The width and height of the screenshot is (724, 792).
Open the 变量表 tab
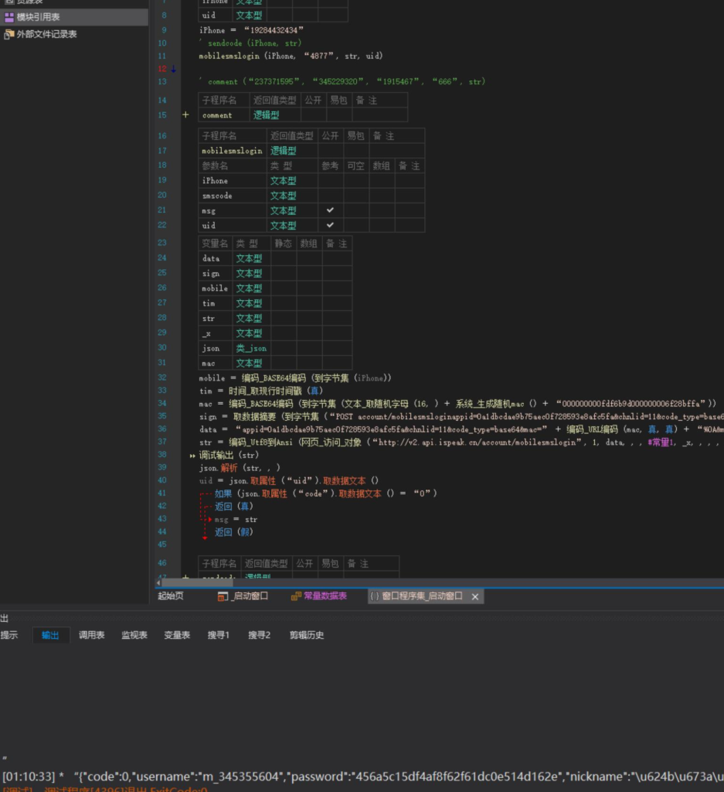pyautogui.click(x=177, y=636)
